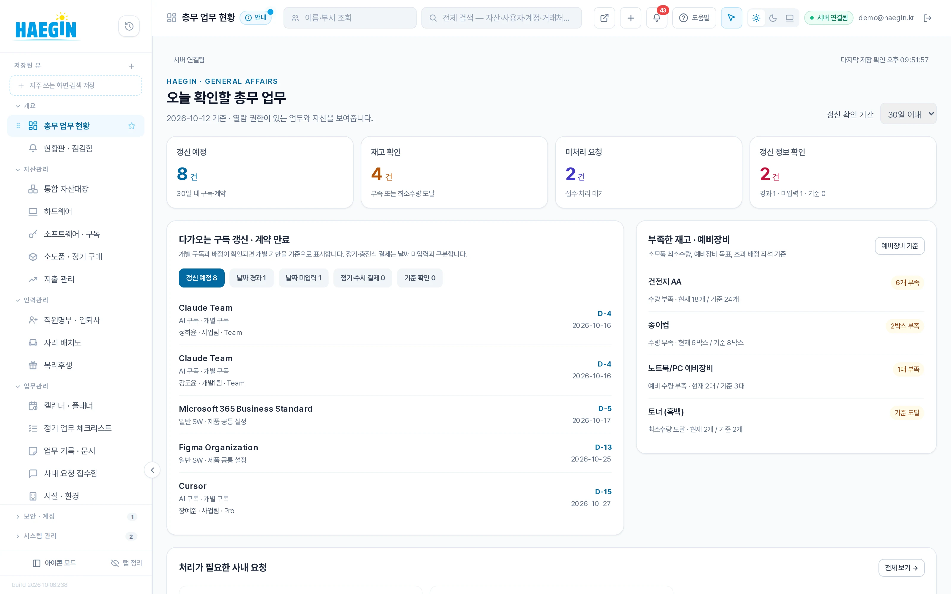Open 복리후생 in sidebar
Image resolution: width=951 pixels, height=594 pixels.
pyautogui.click(x=76, y=365)
